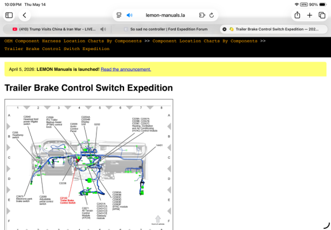The height and width of the screenshot is (230, 331).
Task: Open Component Location Charts By Components breadcrumb
Action: point(205,41)
